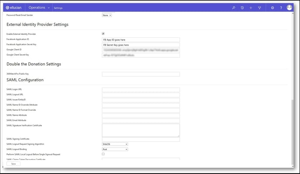Screen dimensions: 300x174
Task: Click SAML Name ID Format Override field
Action: point(141,110)
